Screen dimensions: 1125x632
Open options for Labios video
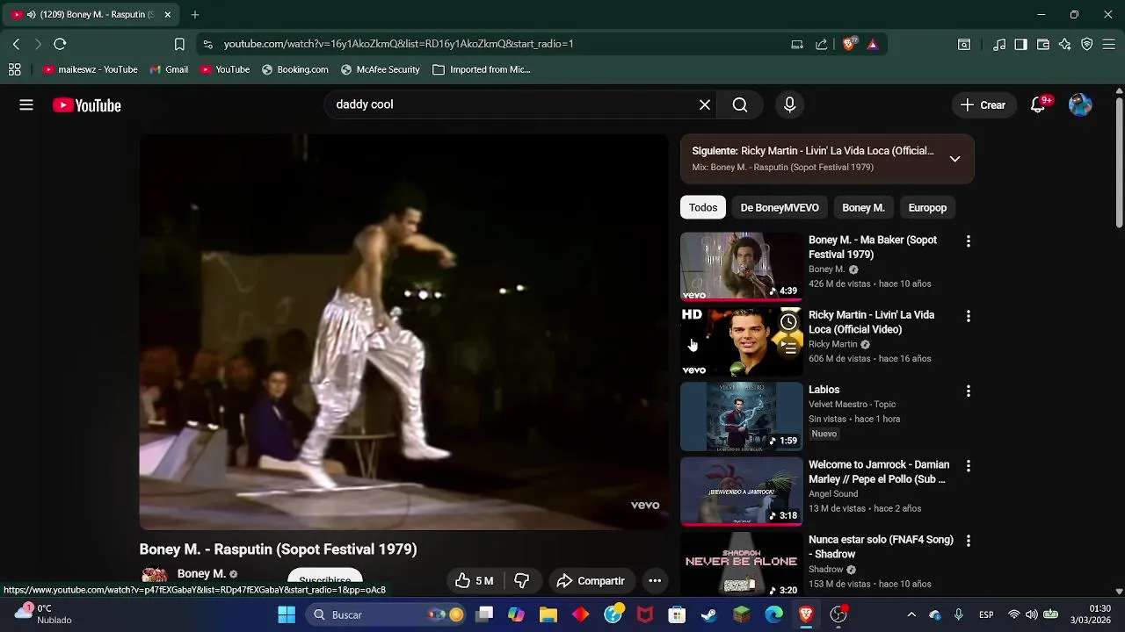(969, 391)
